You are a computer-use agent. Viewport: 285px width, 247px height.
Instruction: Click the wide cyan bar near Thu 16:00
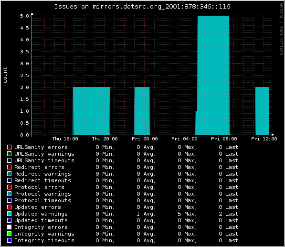pos(92,111)
